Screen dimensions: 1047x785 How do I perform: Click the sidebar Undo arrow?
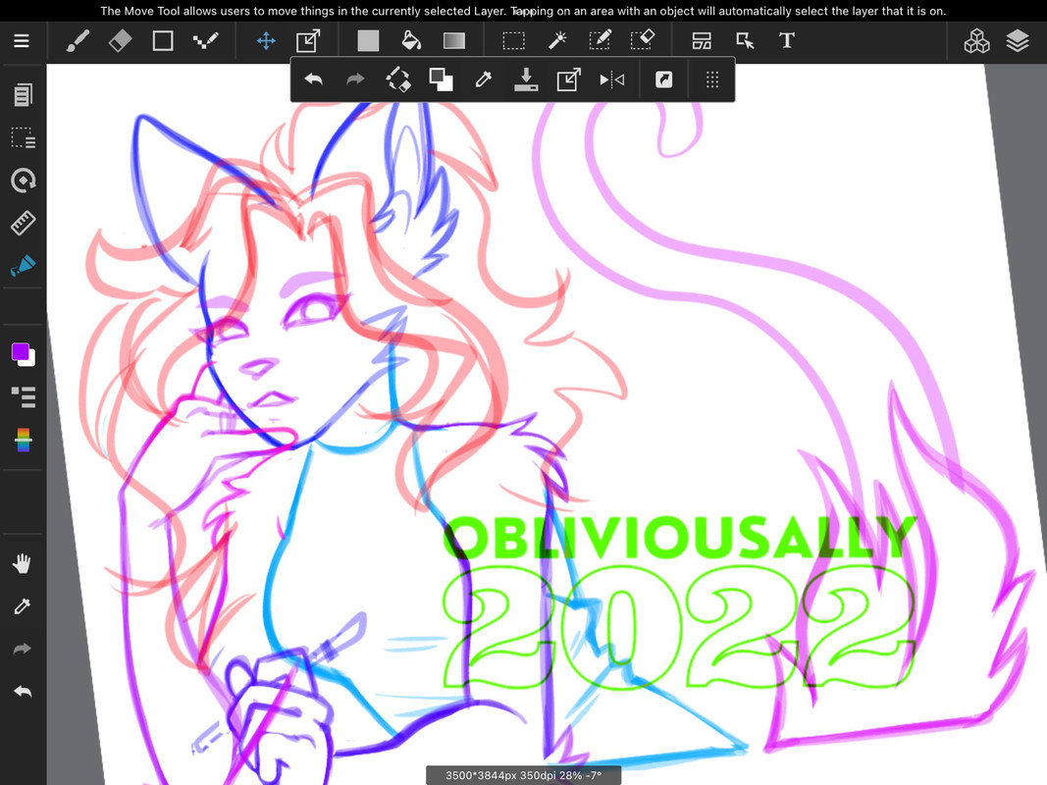tap(22, 692)
